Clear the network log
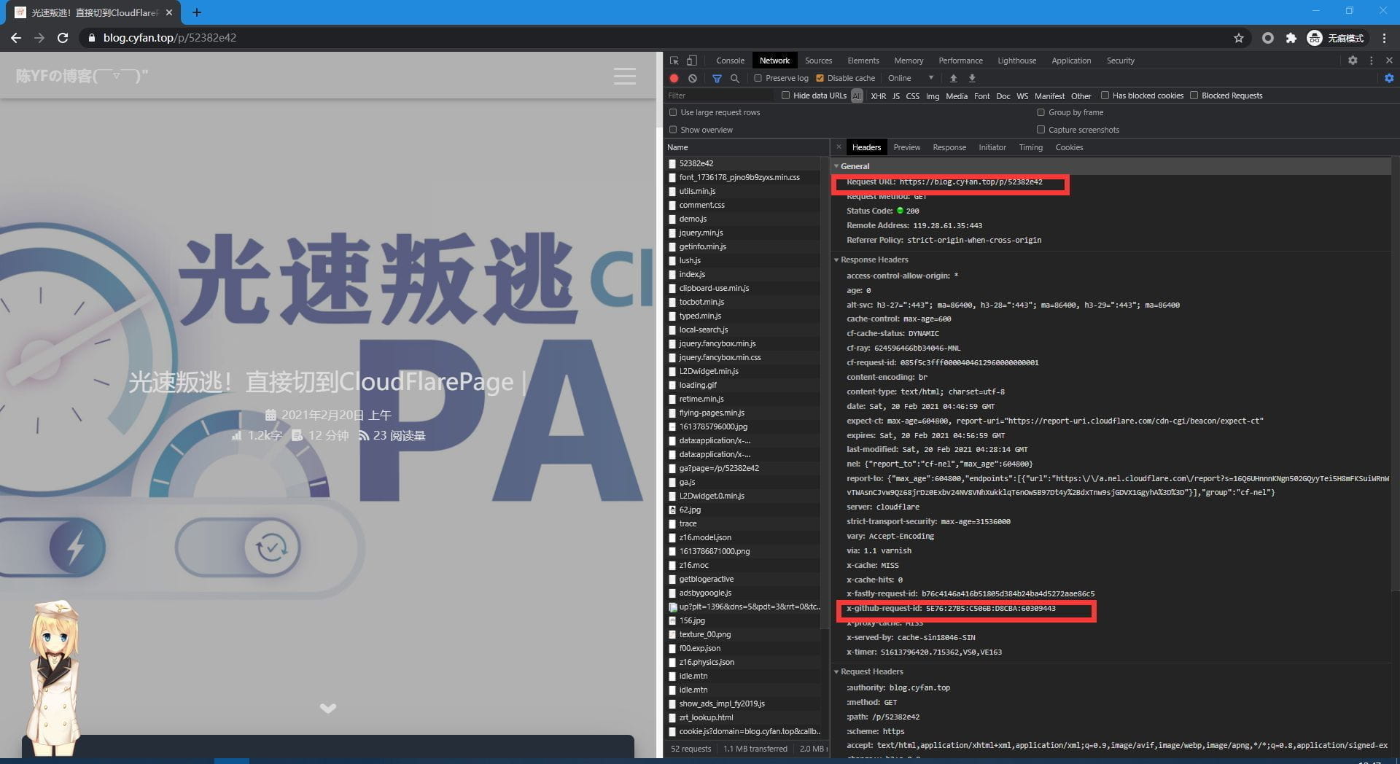Image resolution: width=1400 pixels, height=764 pixels. (693, 78)
